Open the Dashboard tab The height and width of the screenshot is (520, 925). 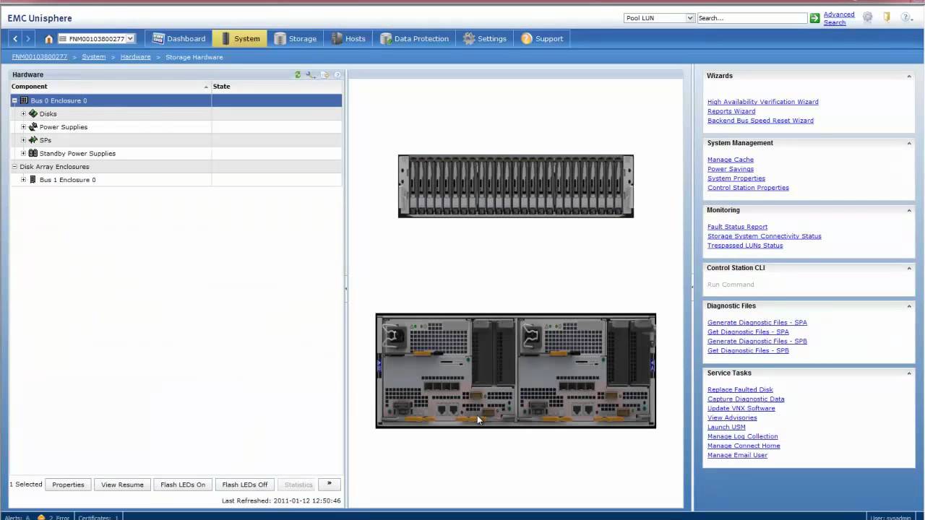coord(178,38)
